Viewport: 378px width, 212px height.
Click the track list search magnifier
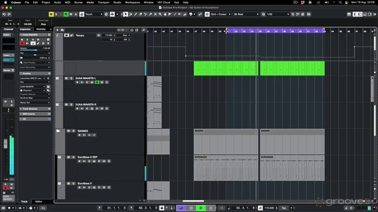click(143, 30)
